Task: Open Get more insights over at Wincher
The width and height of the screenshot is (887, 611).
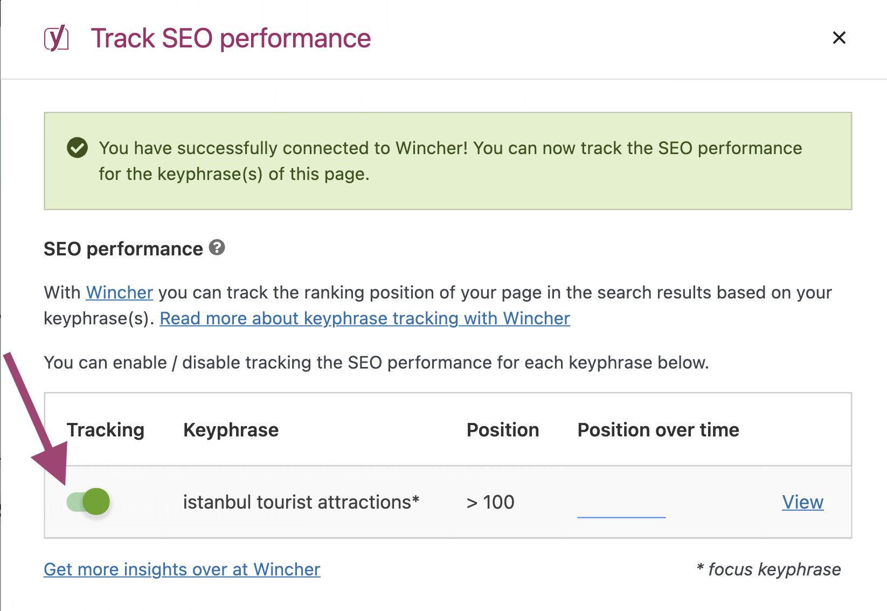Action: [x=182, y=570]
